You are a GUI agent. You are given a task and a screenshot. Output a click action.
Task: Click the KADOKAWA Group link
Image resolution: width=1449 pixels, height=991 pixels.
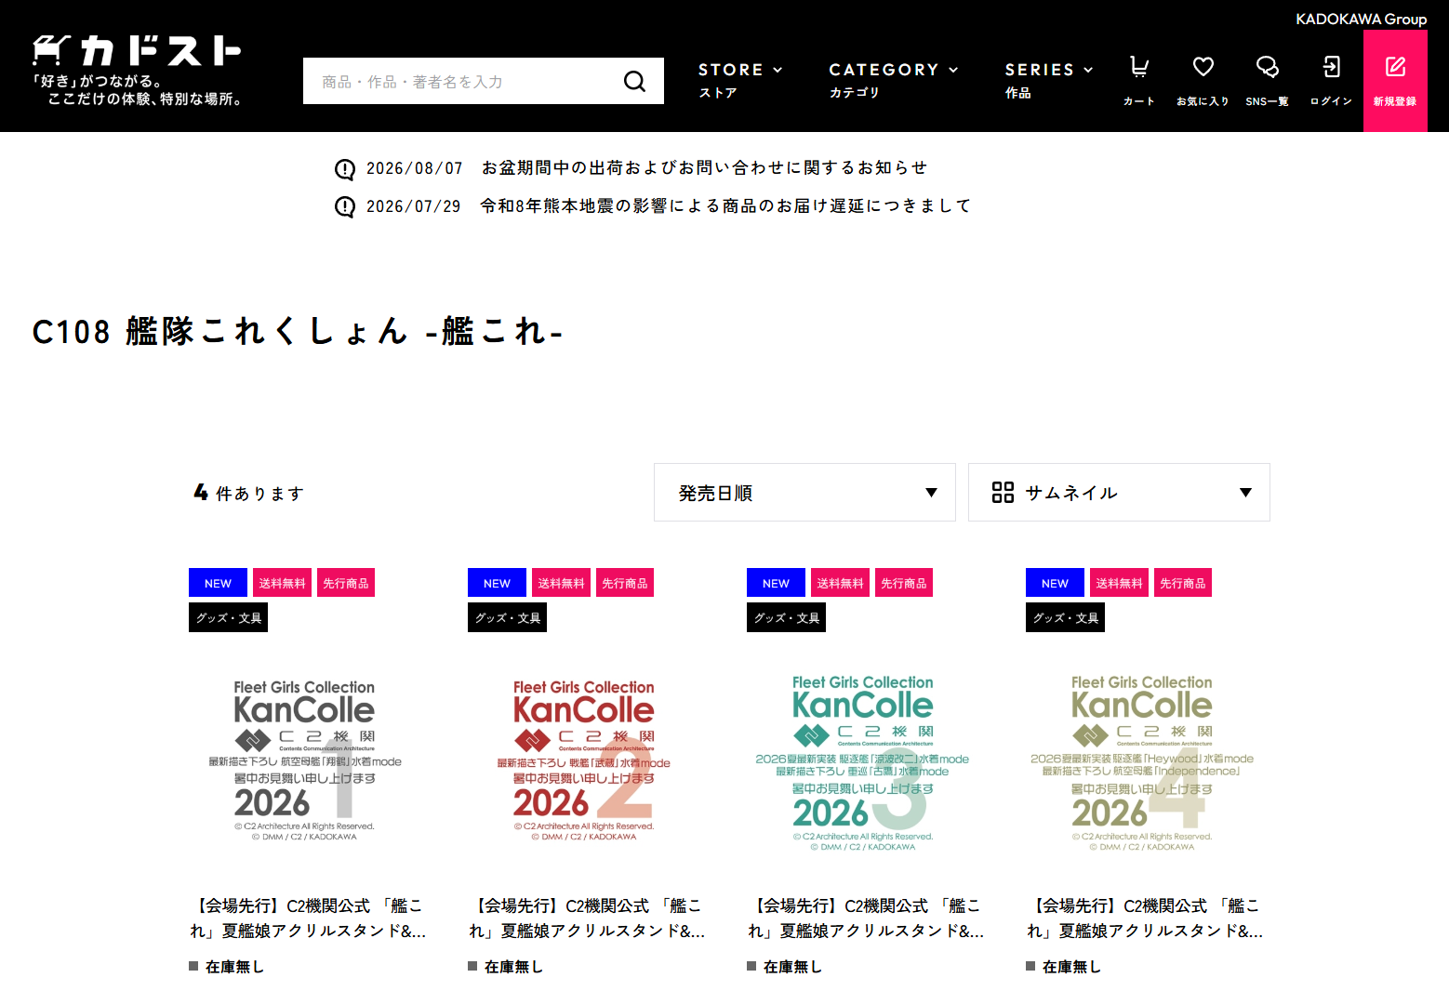pos(1361,19)
